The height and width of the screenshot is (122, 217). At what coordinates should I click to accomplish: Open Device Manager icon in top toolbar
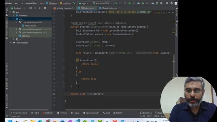coord(157,3)
